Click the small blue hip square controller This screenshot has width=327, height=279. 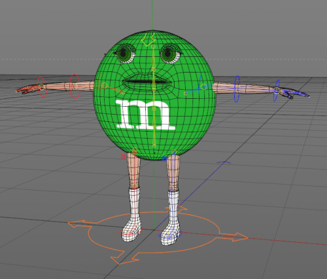[164, 158]
